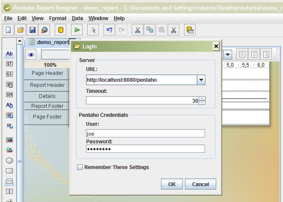The height and width of the screenshot is (202, 283).
Task: Select the ellipse shape element
Action: pos(9,160)
